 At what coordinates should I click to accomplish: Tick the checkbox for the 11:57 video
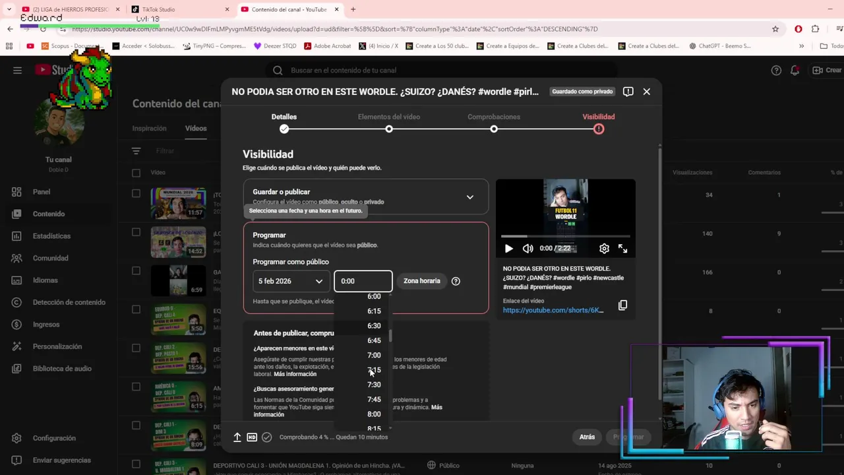[136, 193]
